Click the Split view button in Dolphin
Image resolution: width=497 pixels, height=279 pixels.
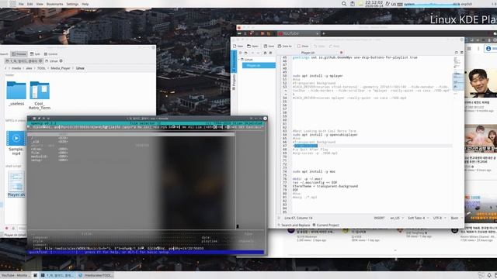click(35, 54)
